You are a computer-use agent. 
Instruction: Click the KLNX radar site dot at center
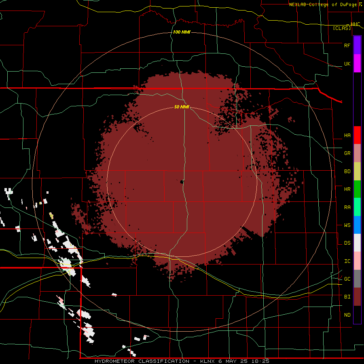point(182,182)
